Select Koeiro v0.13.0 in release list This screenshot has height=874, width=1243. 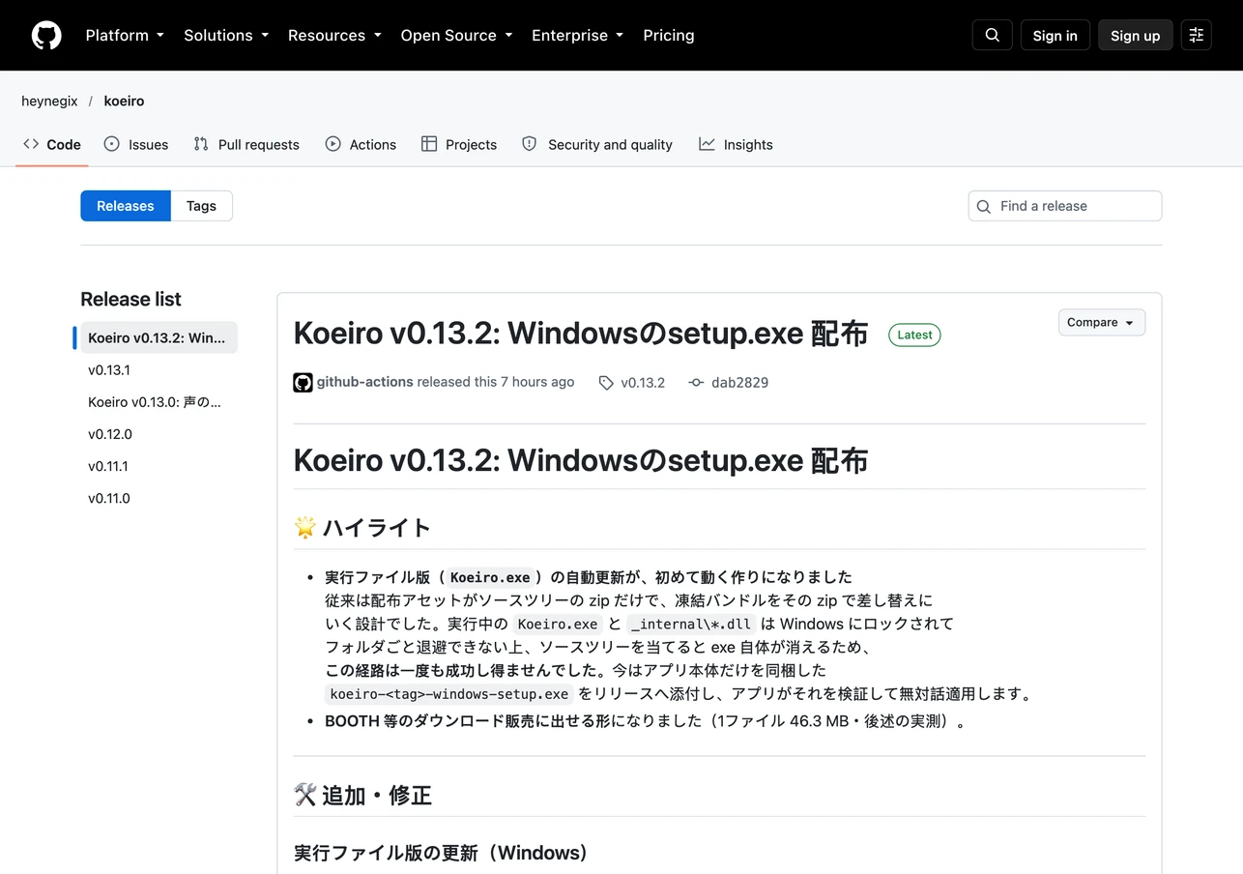tap(159, 401)
